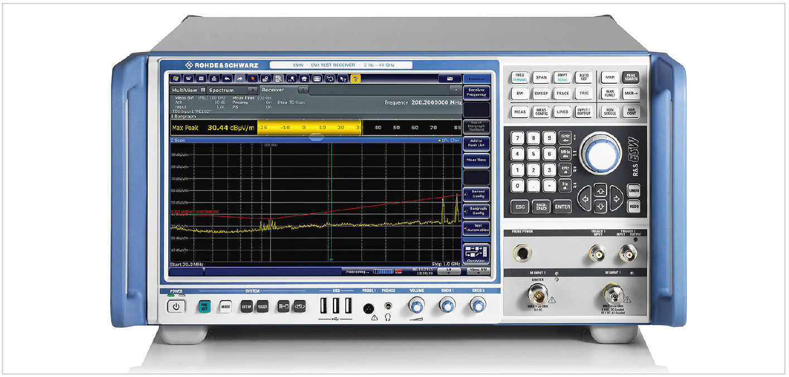Click the save diskette toolbar icon

point(202,79)
